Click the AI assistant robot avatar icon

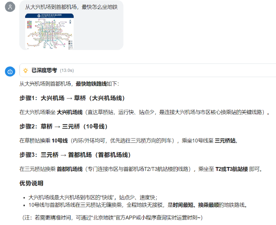[x=10, y=72]
